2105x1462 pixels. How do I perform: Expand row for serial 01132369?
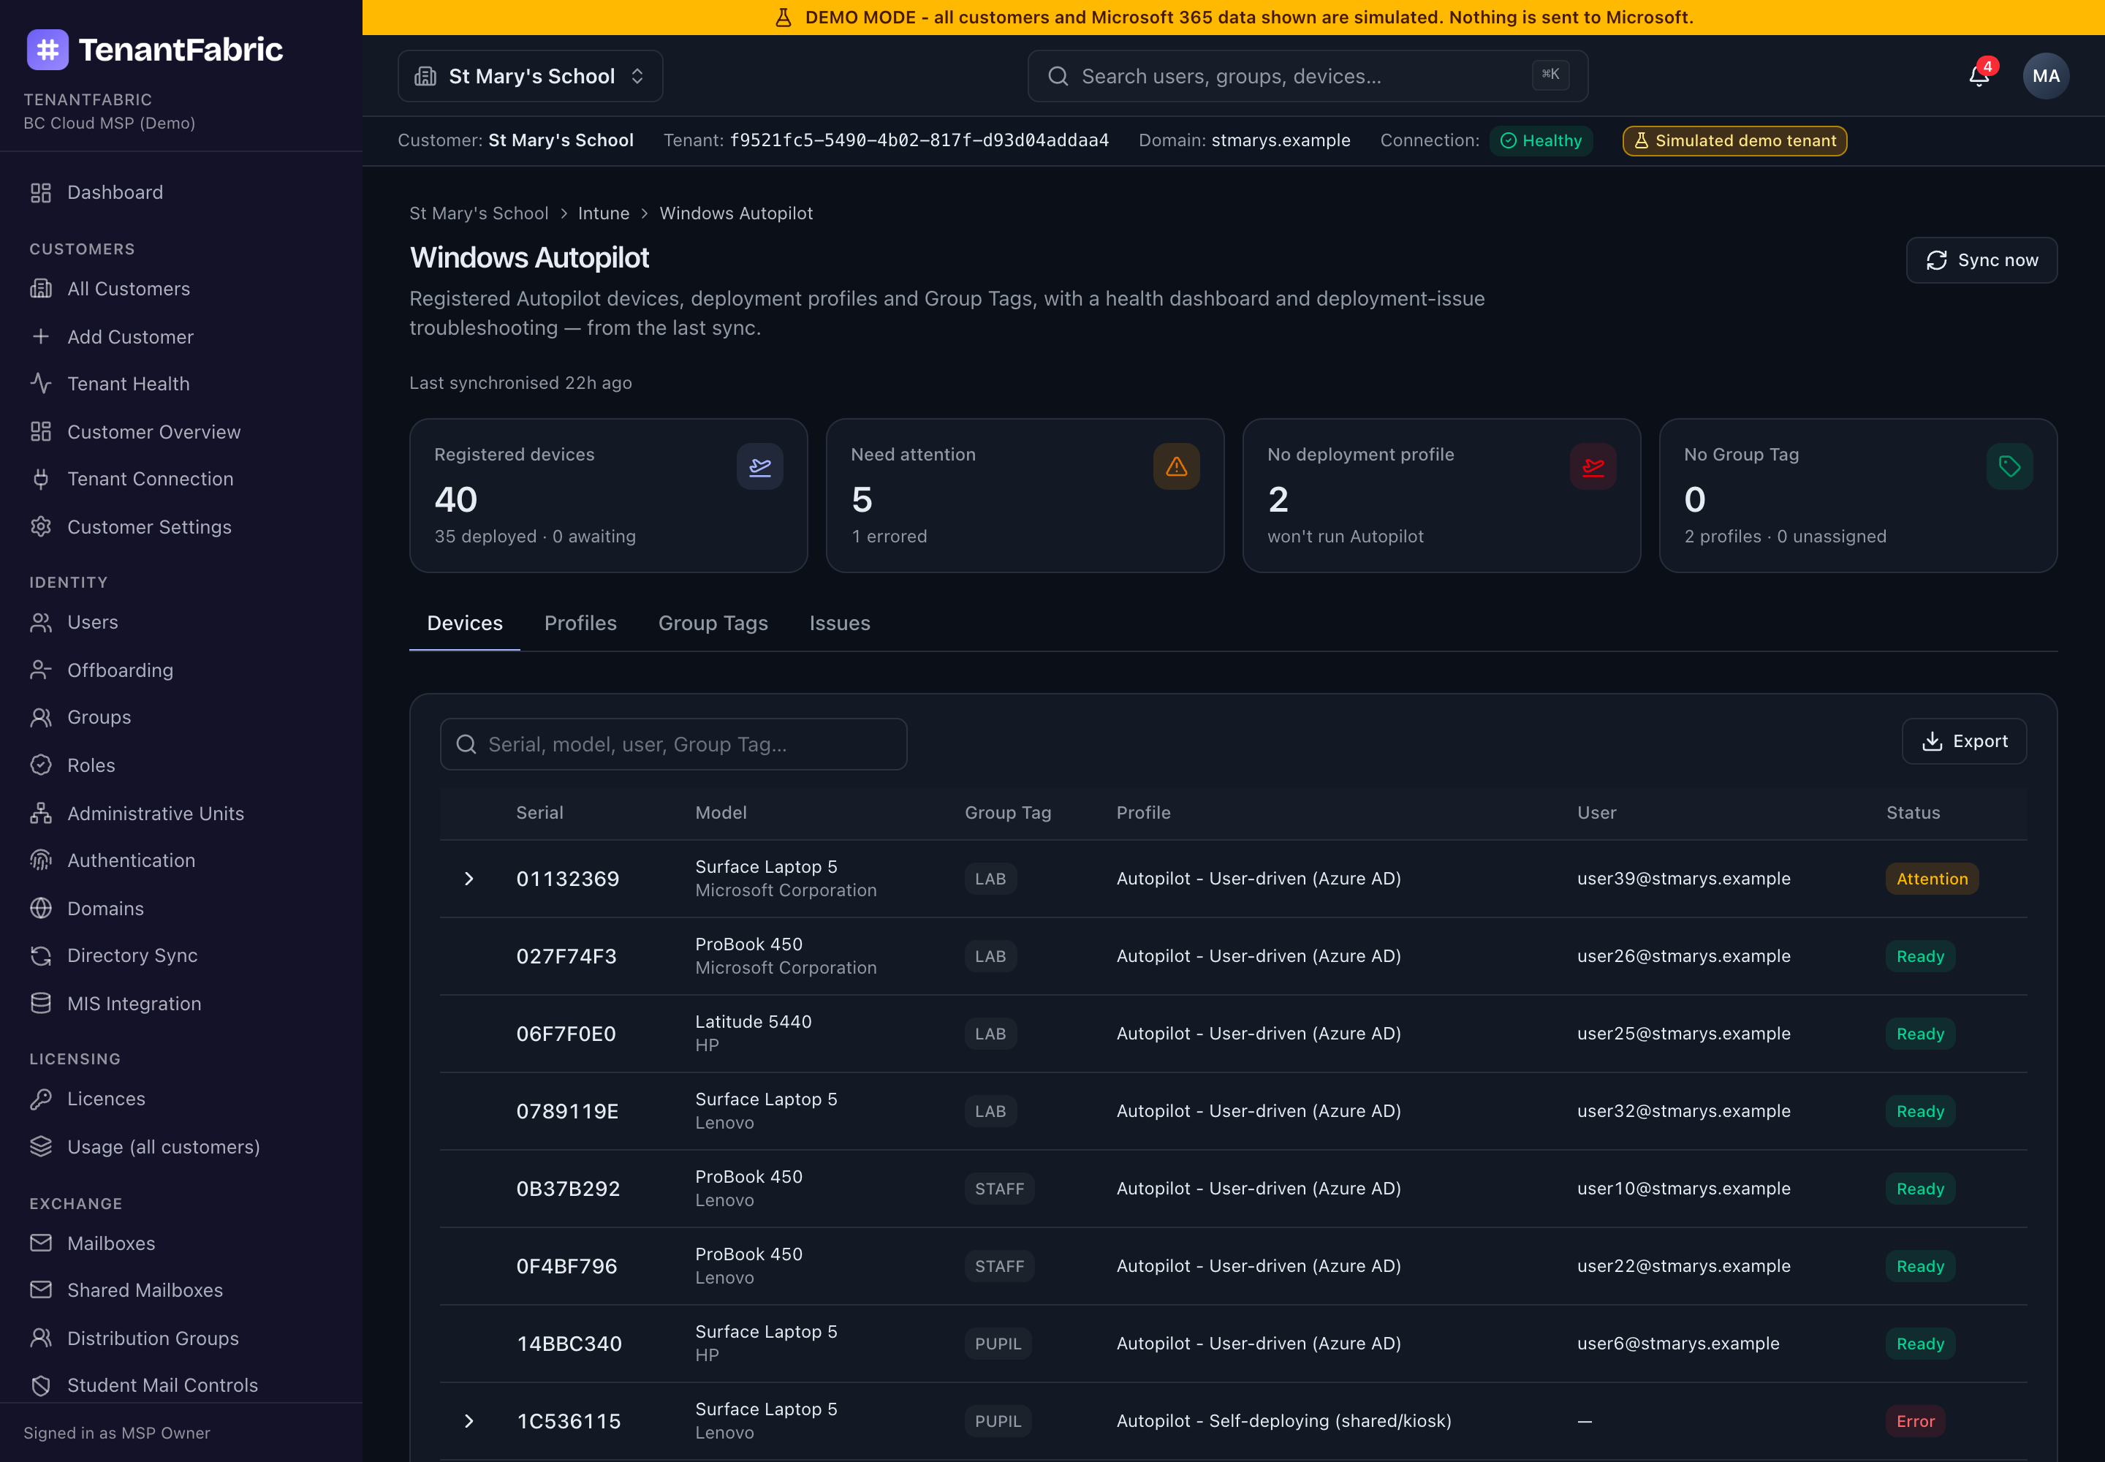(469, 879)
